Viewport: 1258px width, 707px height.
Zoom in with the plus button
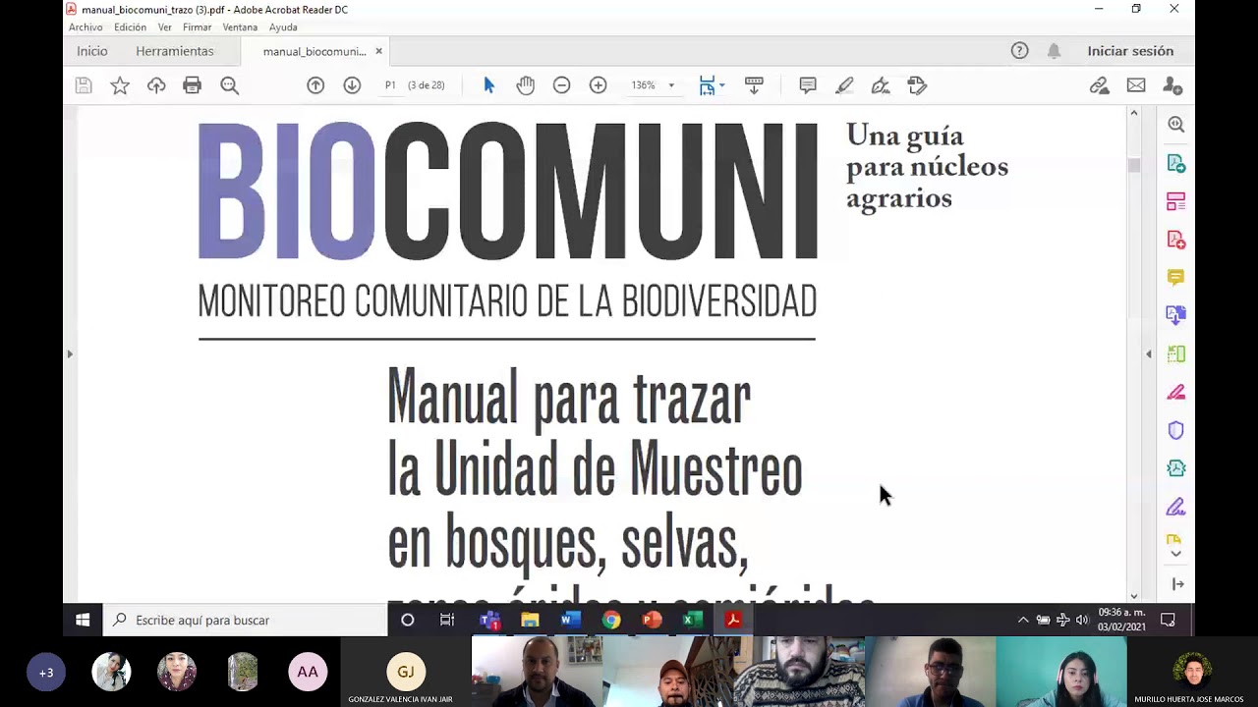click(x=598, y=85)
